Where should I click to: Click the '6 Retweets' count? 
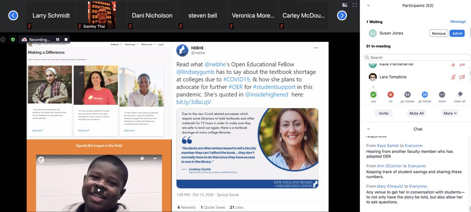(186, 207)
